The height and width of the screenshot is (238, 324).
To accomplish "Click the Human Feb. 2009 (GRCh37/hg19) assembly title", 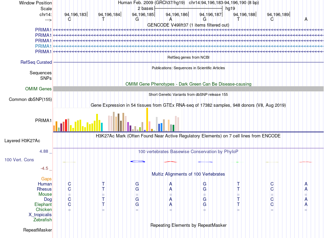I will (x=151, y=3).
